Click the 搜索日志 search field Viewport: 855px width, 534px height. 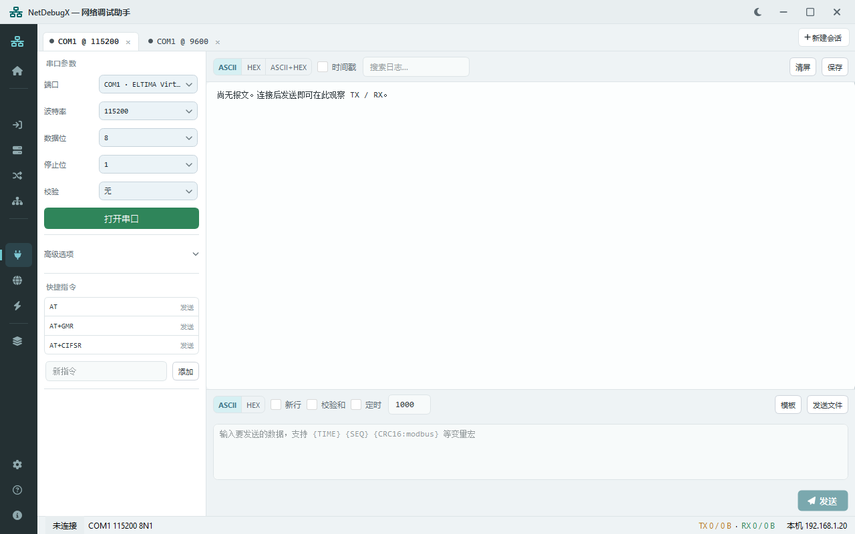coord(416,67)
